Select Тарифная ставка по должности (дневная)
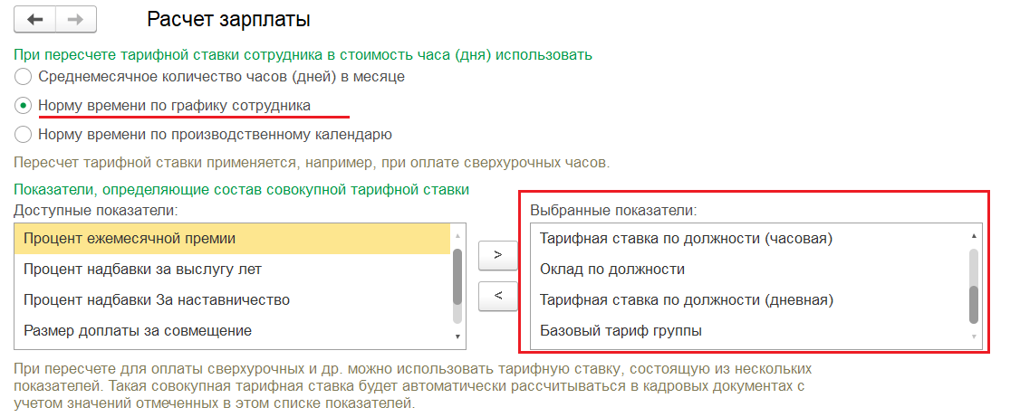 686,299
